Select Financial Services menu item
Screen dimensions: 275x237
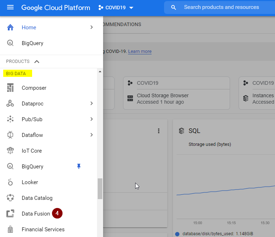click(43, 229)
